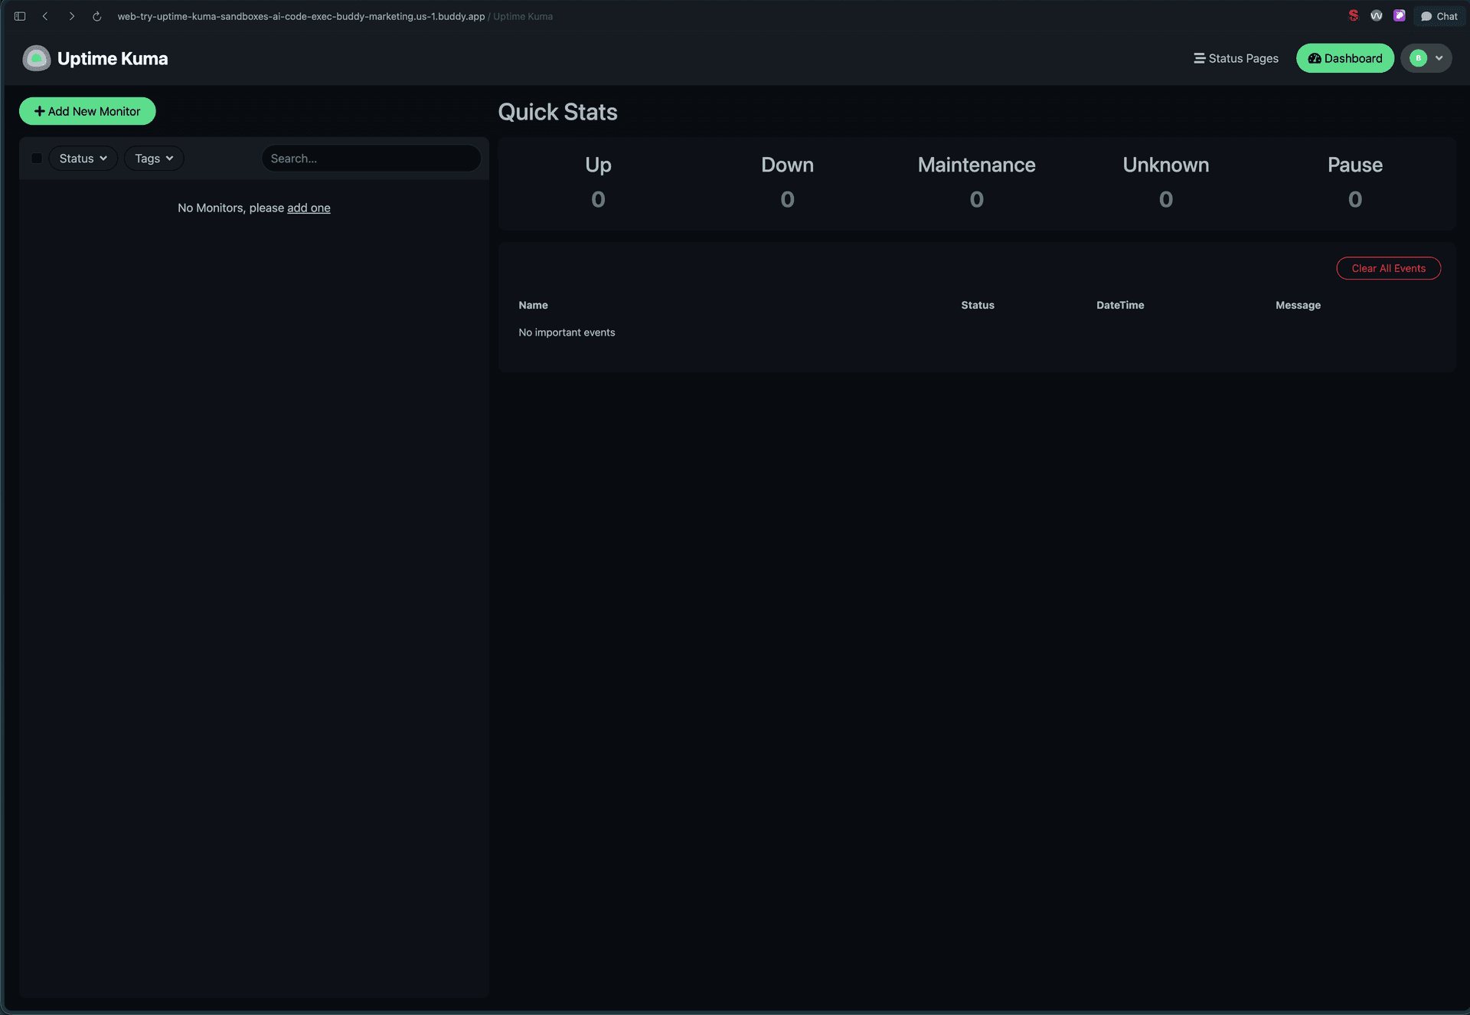Image resolution: width=1470 pixels, height=1015 pixels.
Task: Click the green B profile avatar
Action: (x=1418, y=58)
